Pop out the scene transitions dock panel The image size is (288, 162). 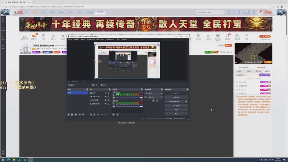pos(162,89)
